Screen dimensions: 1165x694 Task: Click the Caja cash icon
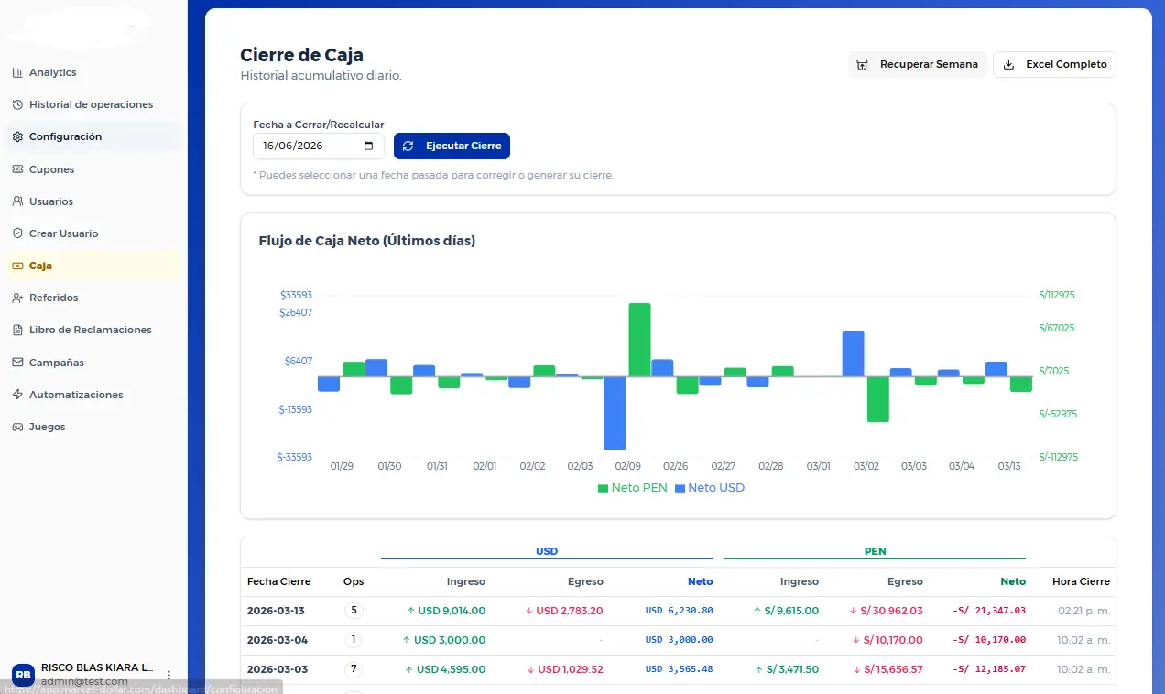click(x=17, y=266)
